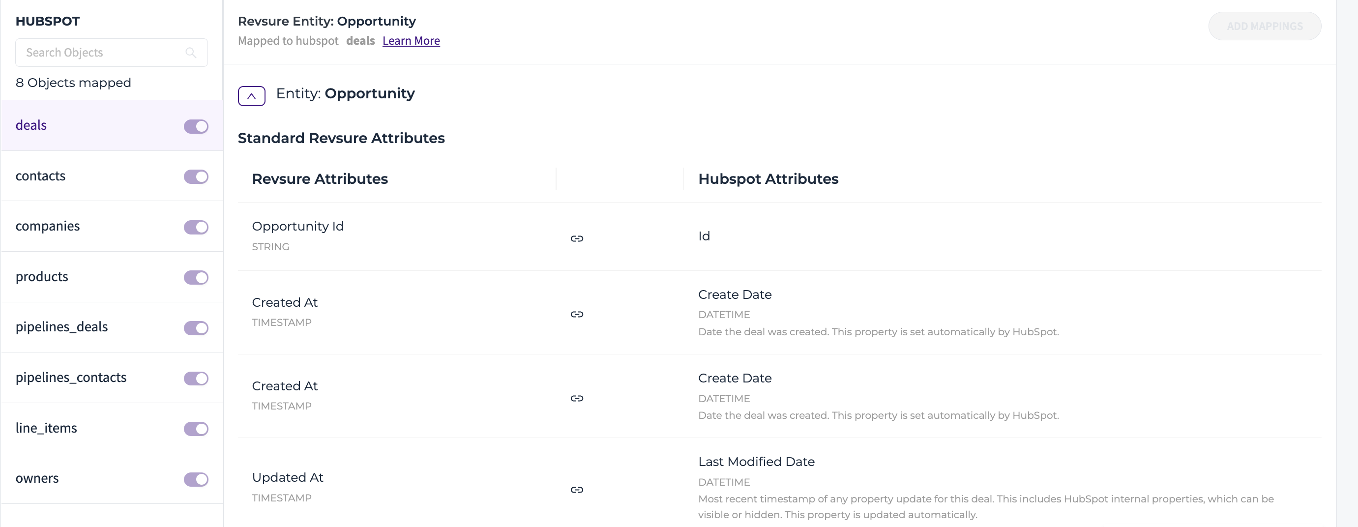This screenshot has width=1358, height=527.
Task: Click the Updated At attribute name
Action: pos(287,477)
